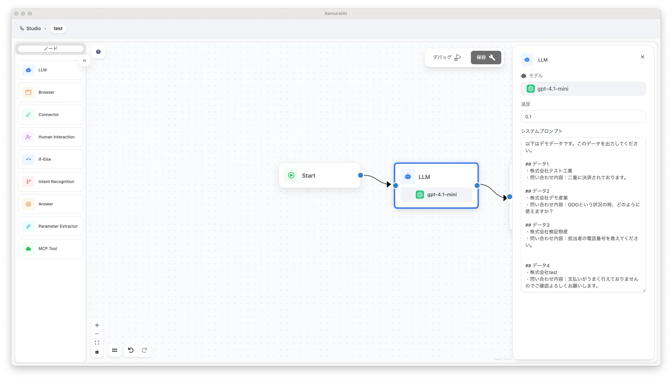Redo the canvas change

[x=144, y=350]
